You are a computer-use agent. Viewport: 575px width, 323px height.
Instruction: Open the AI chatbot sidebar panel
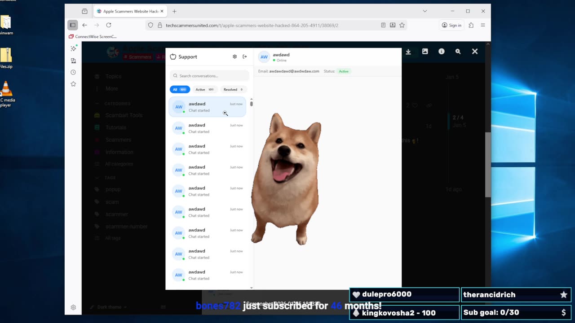pos(73,48)
